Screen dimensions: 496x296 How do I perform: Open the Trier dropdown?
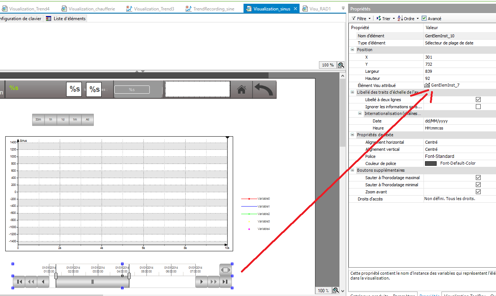coord(385,18)
